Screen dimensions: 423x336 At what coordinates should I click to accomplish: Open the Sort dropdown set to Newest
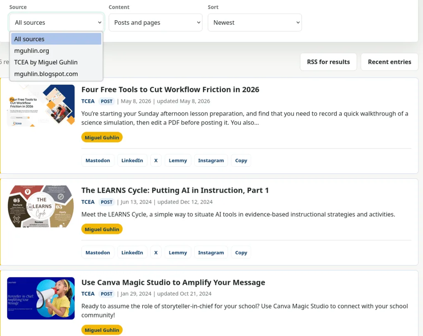click(254, 22)
